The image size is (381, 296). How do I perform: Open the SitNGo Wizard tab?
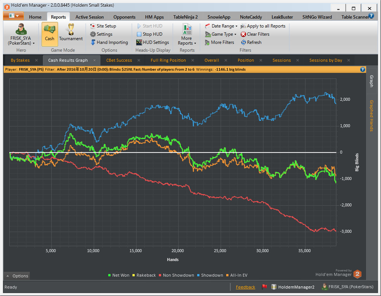pyautogui.click(x=317, y=17)
